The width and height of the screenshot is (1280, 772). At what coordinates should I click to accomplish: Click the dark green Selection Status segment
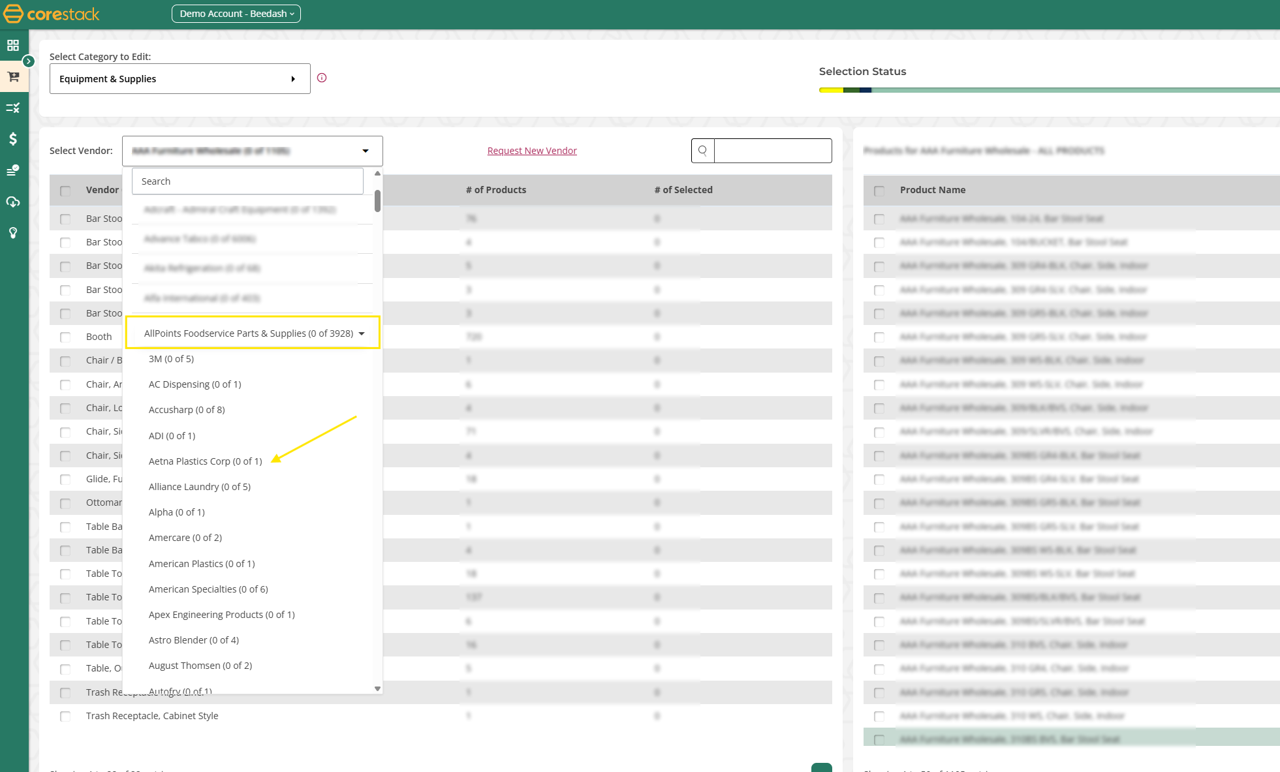tap(851, 90)
